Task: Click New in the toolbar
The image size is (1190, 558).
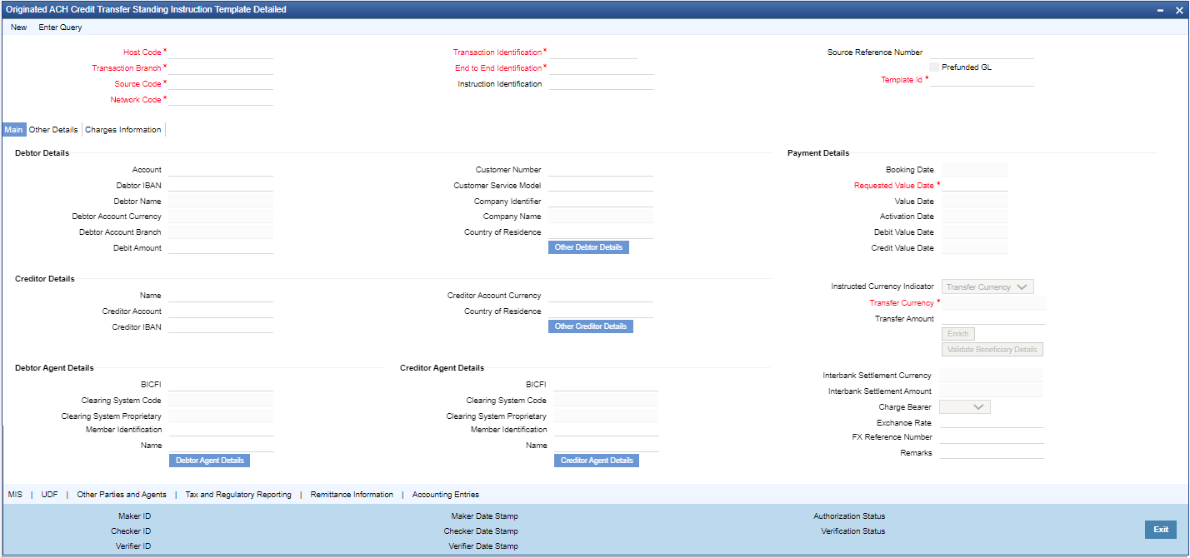Action: click(18, 27)
